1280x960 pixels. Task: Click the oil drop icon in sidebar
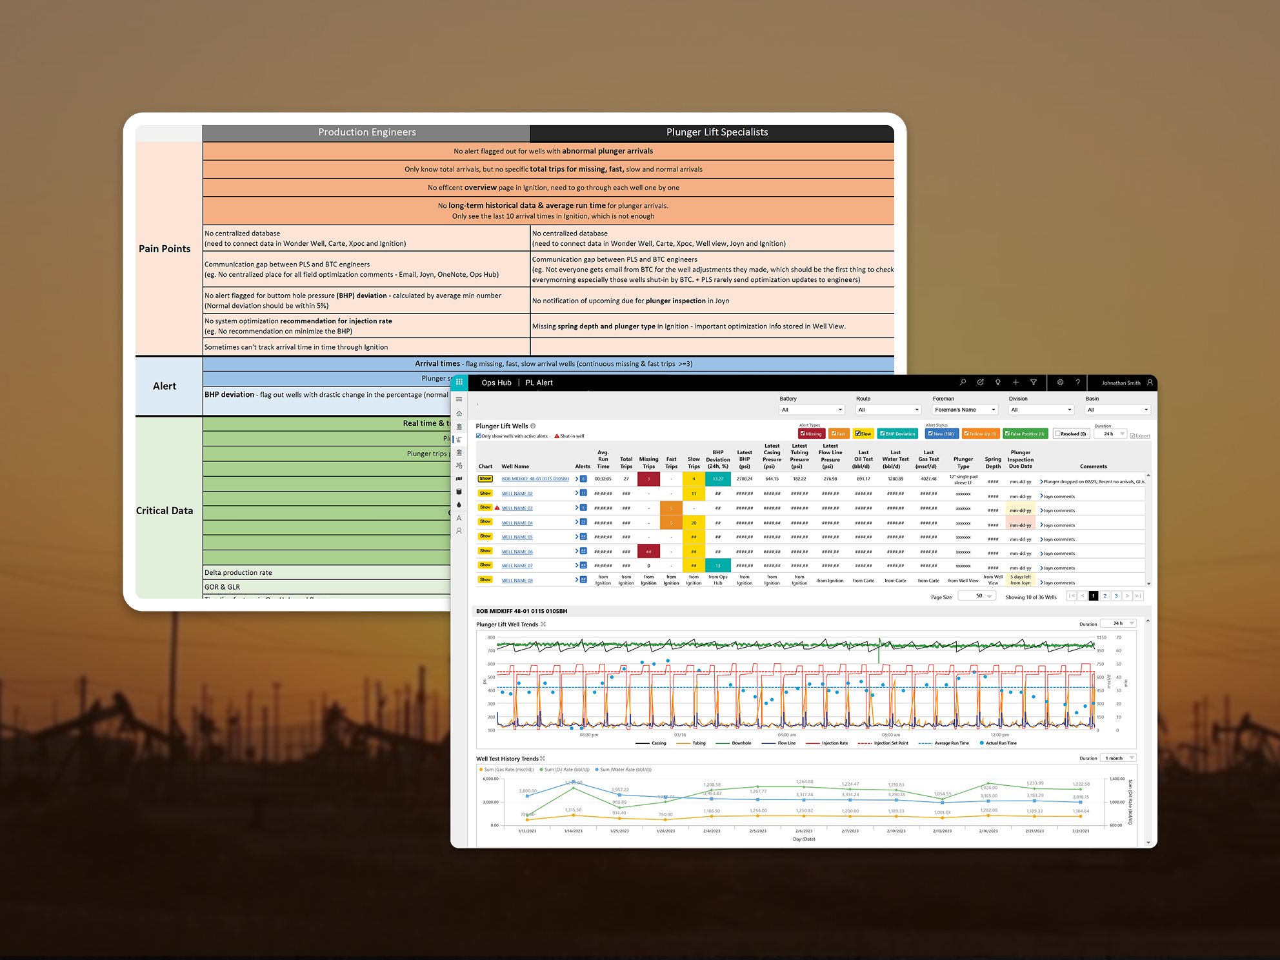(x=459, y=505)
